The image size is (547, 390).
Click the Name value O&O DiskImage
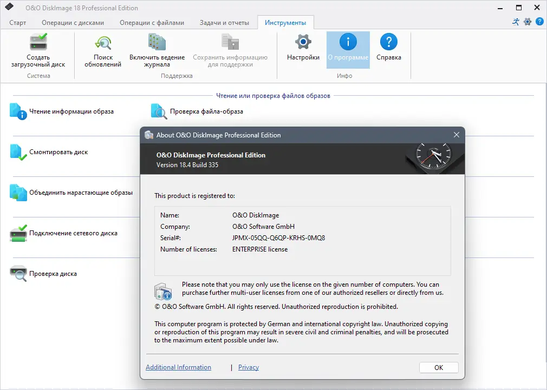click(x=256, y=215)
